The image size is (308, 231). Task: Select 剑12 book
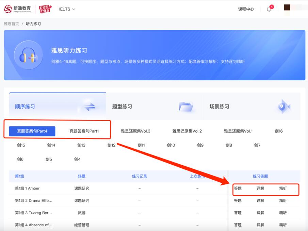[x=111, y=145]
